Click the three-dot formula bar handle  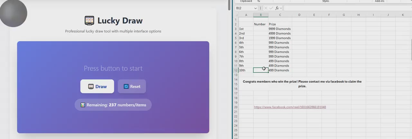[x=260, y=8]
